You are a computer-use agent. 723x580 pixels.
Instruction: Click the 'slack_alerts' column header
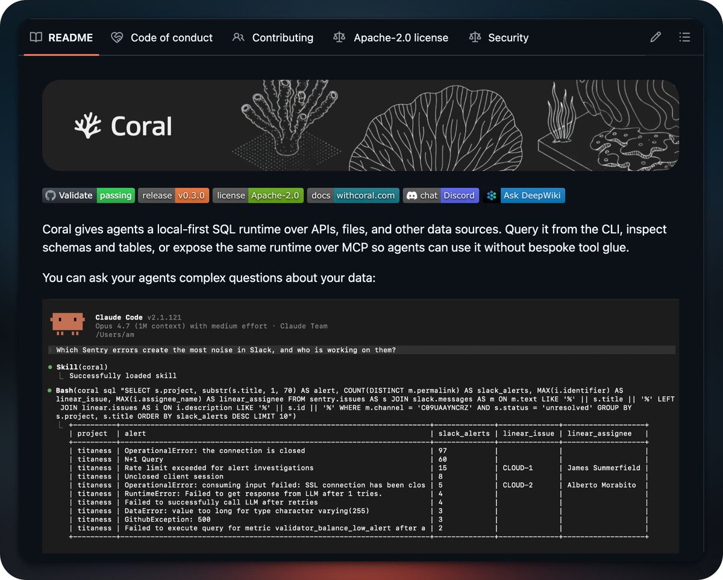464,433
